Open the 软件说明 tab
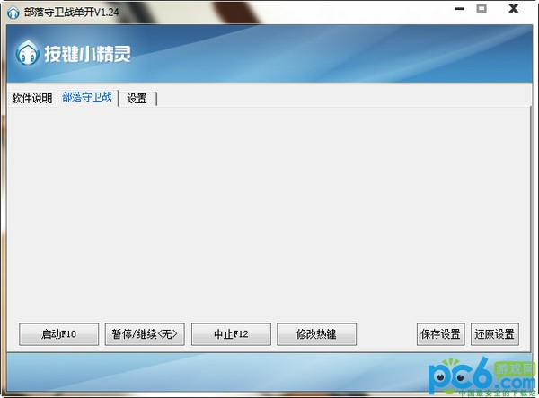The height and width of the screenshot is (398, 539). [x=31, y=98]
